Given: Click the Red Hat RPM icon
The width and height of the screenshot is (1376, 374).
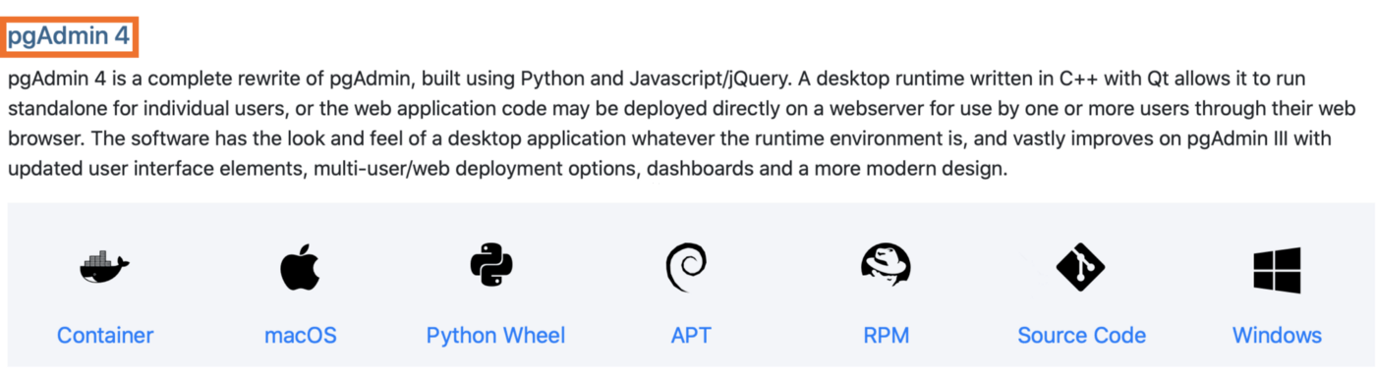Looking at the screenshot, I should pos(886,266).
